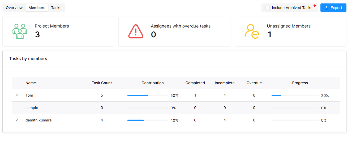This screenshot has height=145, width=356.
Task: Switch to the Overview tab
Action: (x=14, y=8)
